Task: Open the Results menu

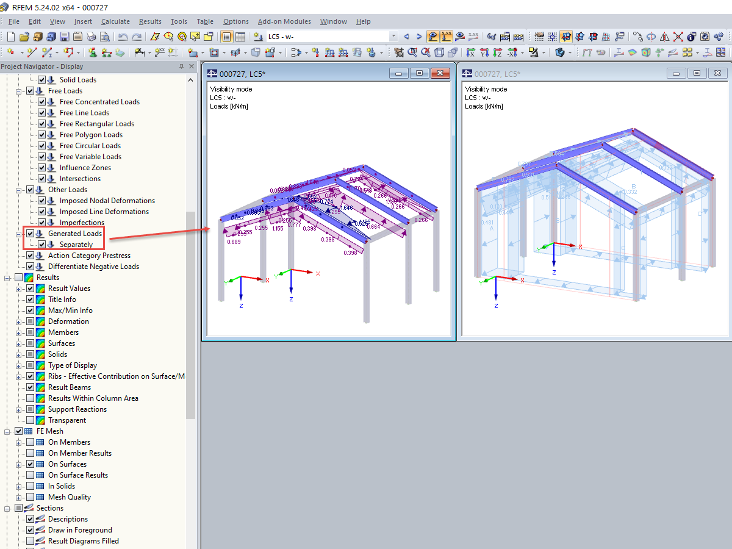Action: (150, 21)
